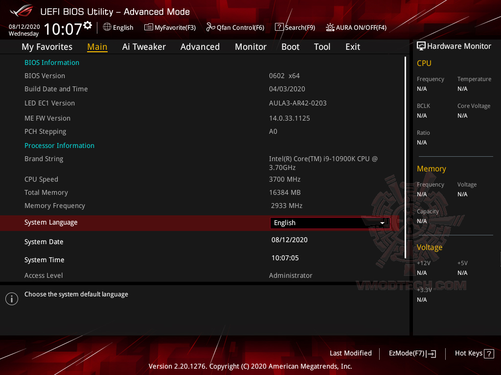The width and height of the screenshot is (501, 375).
Task: Click Memory heading in Hardware Monitor
Action: pyautogui.click(x=432, y=168)
